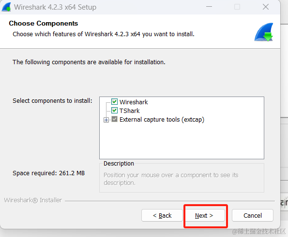Click empty area of the components list
This screenshot has width=288, height=237.
182,141
